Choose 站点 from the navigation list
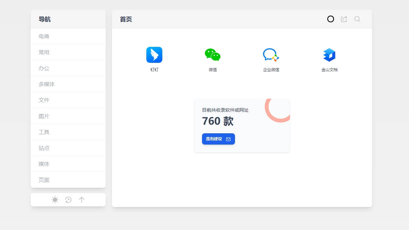Image resolution: width=409 pixels, height=230 pixels. [x=44, y=148]
